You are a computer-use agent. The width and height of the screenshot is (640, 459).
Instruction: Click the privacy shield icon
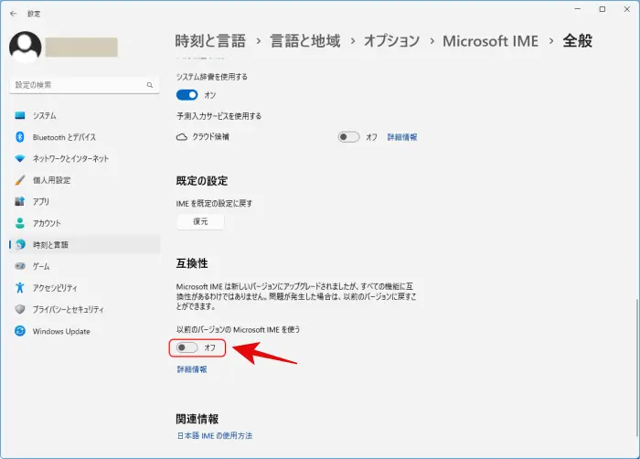[19, 309]
